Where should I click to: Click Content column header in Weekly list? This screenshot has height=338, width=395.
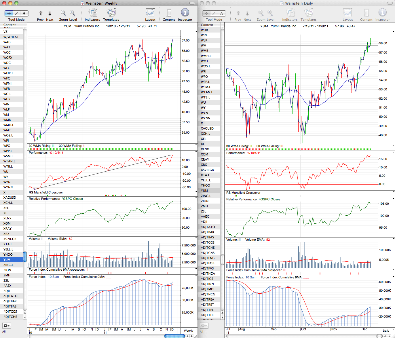[x=12, y=25]
